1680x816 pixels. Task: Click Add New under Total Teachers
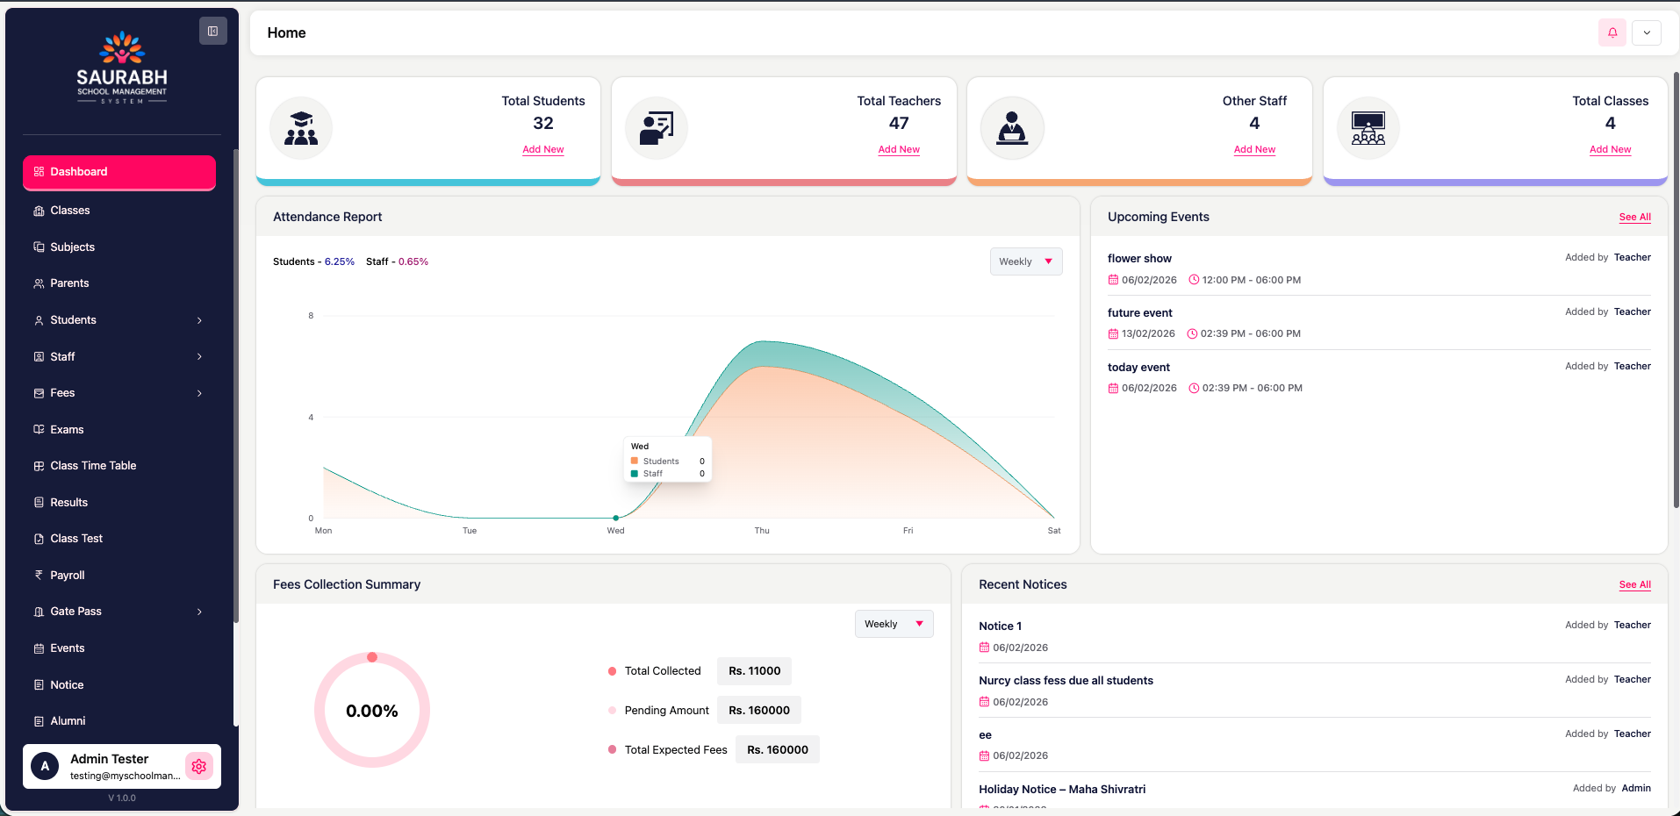coord(899,149)
